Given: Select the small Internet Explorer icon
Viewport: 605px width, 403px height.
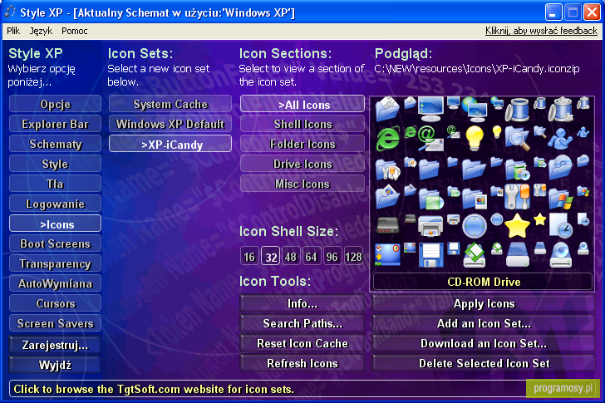Looking at the screenshot, I should (411, 132).
